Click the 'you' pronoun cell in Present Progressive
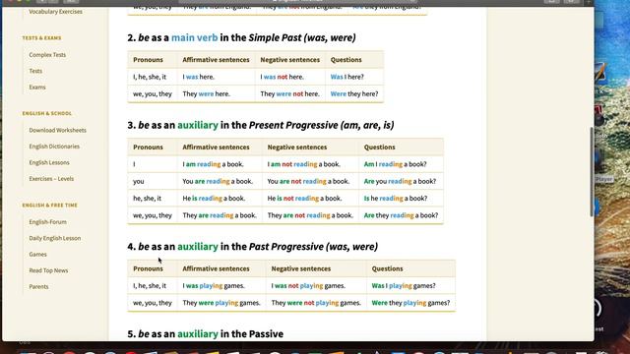630x354 pixels. point(153,181)
